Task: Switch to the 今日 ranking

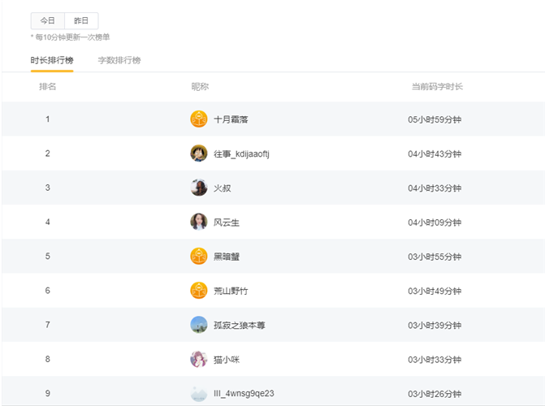Action: tap(48, 21)
